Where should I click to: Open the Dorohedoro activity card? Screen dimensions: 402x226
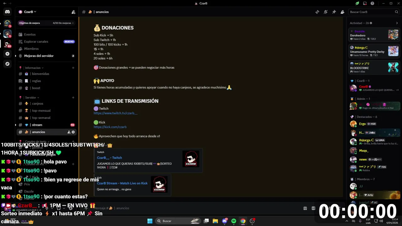click(374, 35)
